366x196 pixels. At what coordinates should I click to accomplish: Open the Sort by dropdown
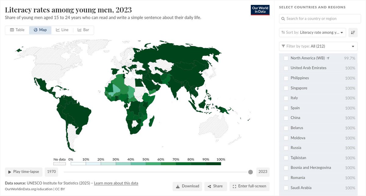[312, 33]
